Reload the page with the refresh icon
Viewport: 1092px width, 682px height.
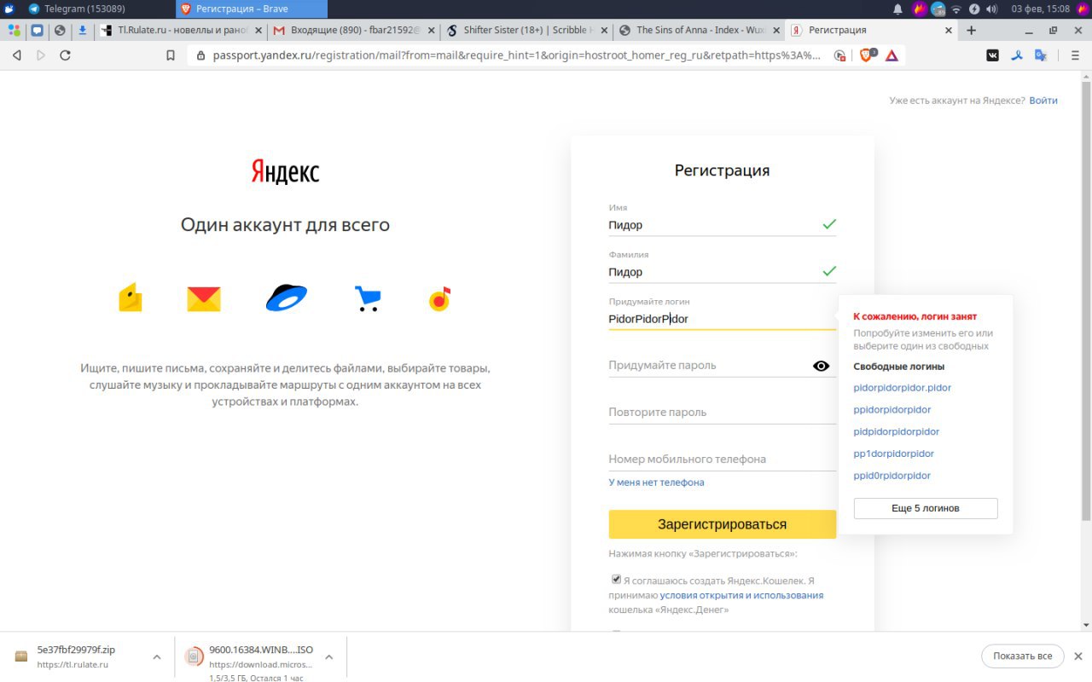click(66, 55)
